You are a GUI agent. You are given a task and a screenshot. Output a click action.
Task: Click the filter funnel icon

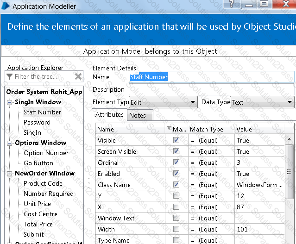pos(9,76)
